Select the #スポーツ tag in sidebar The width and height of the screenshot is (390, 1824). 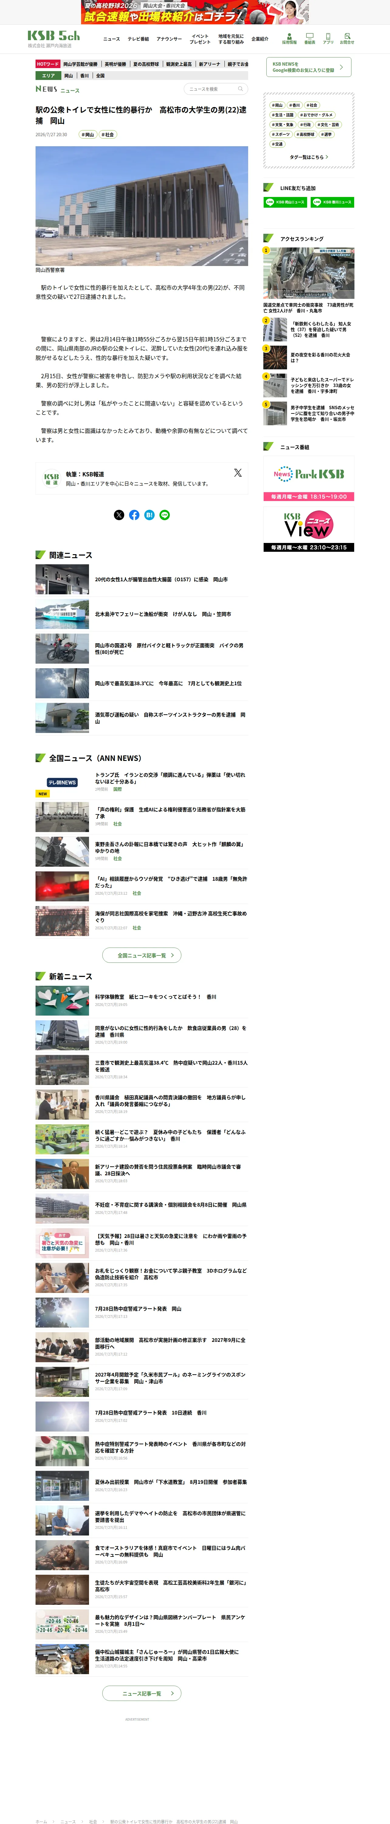(281, 135)
